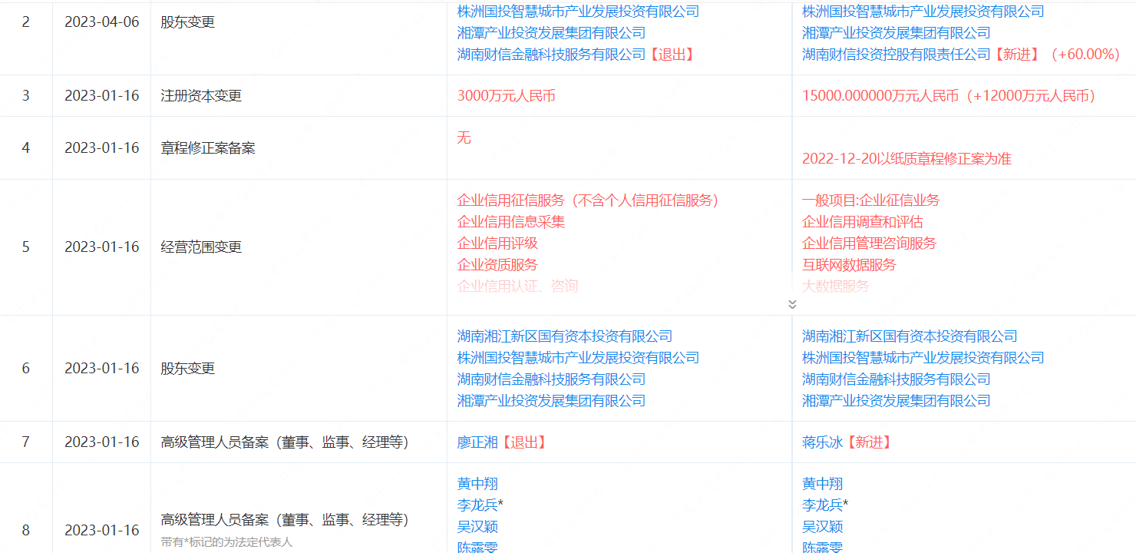Open 湖南财信投资控股有限责任公司 marked 新进
Viewport: 1136px width, 553px height.
897,55
